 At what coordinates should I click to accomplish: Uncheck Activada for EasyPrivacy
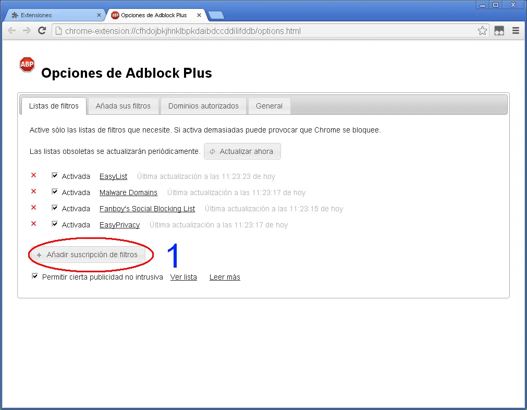54,224
